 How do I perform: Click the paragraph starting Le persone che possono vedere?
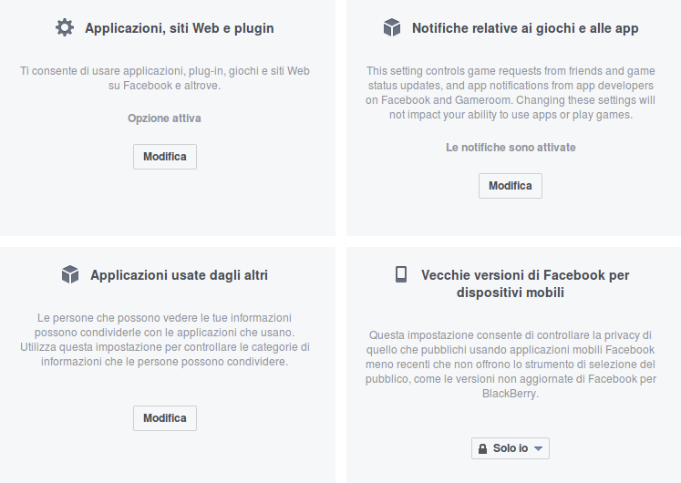pyautogui.click(x=164, y=339)
